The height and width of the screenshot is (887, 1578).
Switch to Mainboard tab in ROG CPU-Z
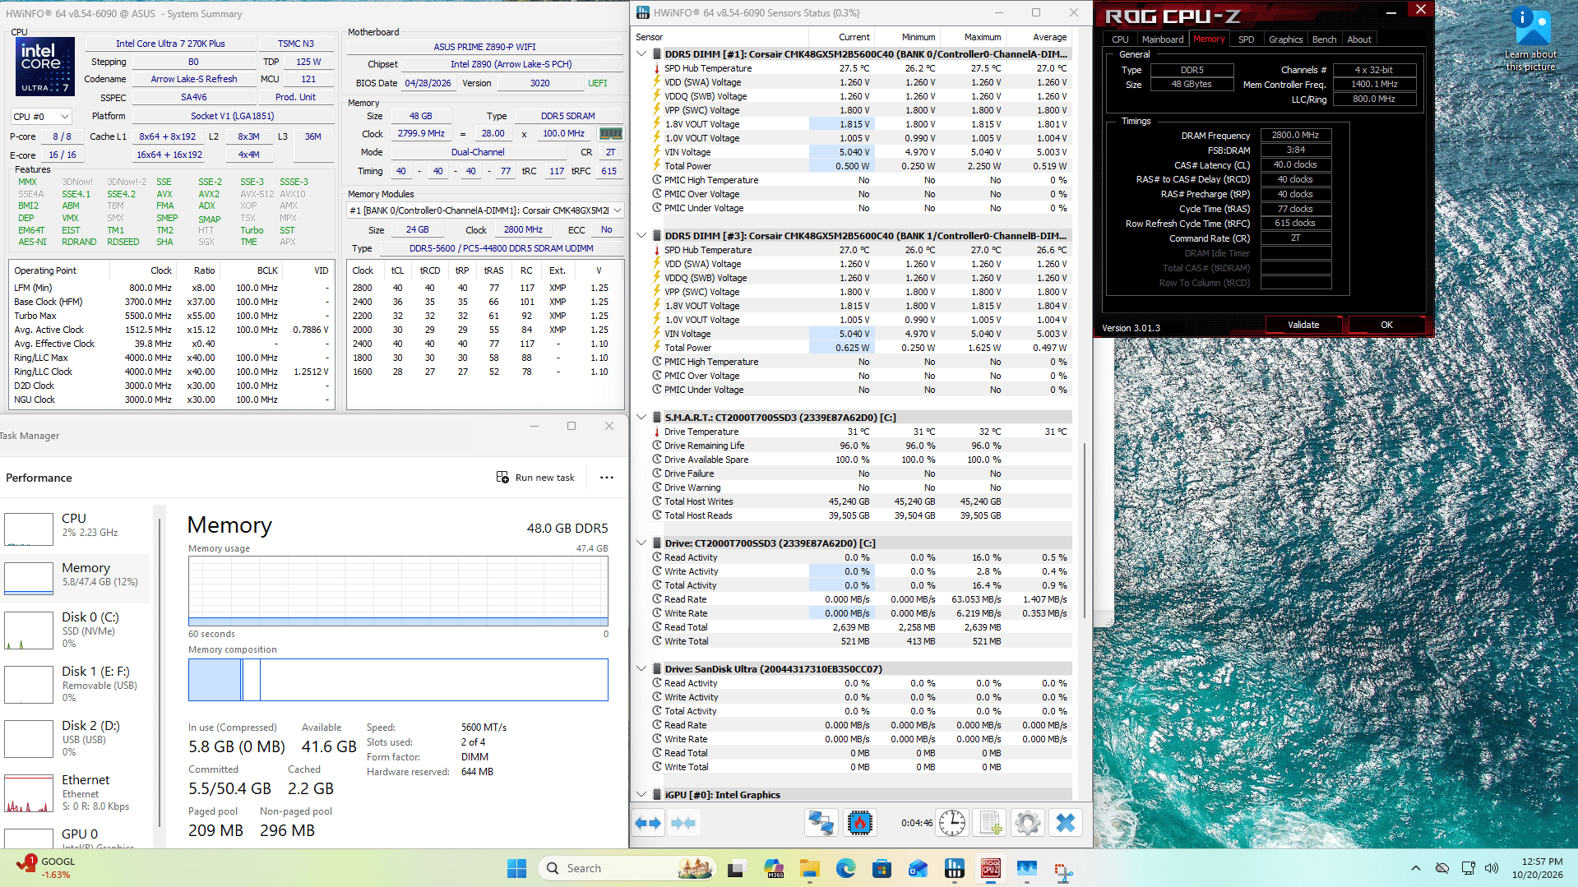pyautogui.click(x=1162, y=39)
